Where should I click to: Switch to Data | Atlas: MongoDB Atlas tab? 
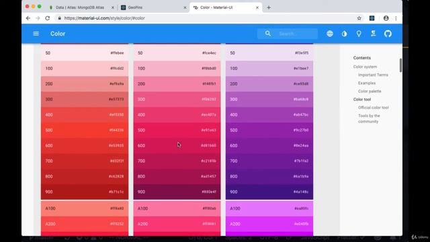[81, 7]
